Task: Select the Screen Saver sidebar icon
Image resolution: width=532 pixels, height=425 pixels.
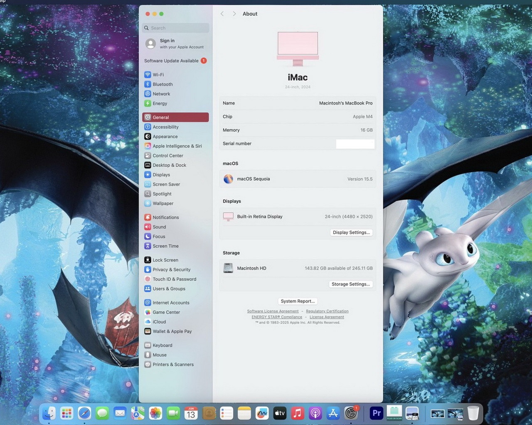Action: pos(148,184)
